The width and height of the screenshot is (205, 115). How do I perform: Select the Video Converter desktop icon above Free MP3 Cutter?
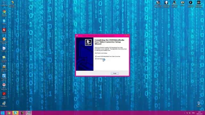click(x=4, y=68)
